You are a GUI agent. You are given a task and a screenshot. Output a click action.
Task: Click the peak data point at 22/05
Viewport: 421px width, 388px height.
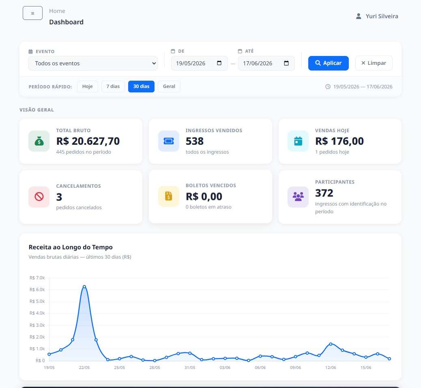click(x=84, y=287)
